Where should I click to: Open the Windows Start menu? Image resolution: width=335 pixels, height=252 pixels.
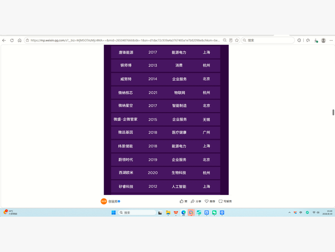113,213
